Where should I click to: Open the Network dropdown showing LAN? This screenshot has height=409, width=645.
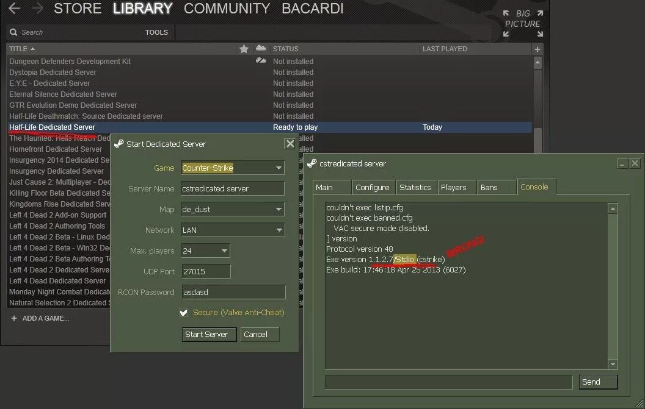pyautogui.click(x=233, y=230)
